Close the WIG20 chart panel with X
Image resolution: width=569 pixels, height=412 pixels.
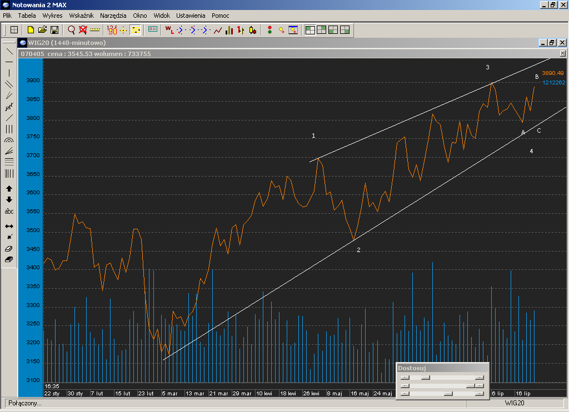coord(562,54)
